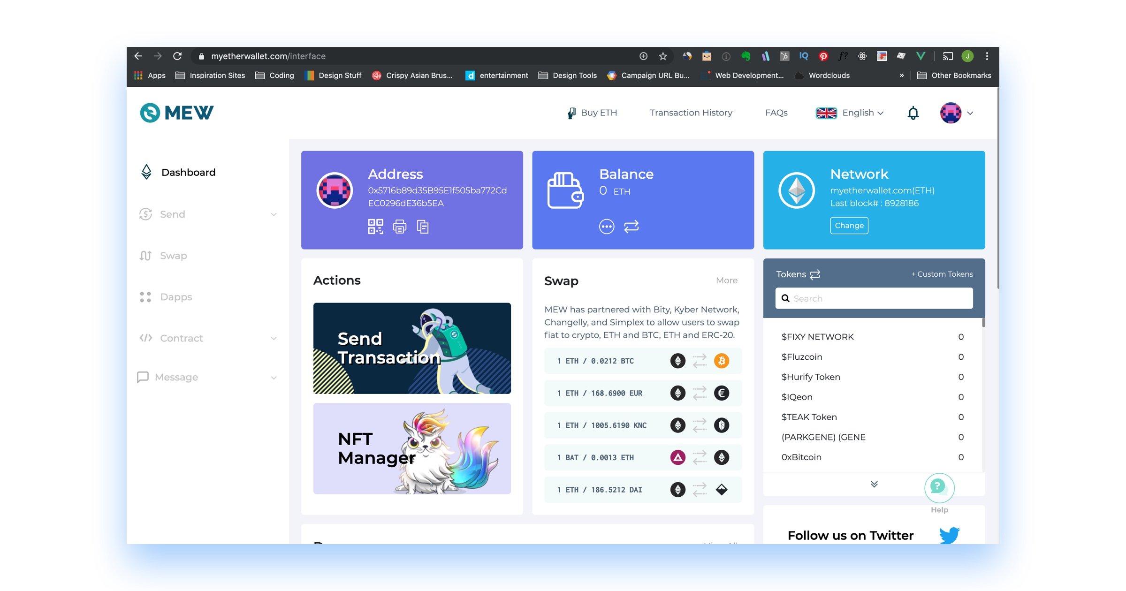Image resolution: width=1126 pixels, height=591 pixels.
Task: Open the Pinterest extension
Action: (823, 56)
